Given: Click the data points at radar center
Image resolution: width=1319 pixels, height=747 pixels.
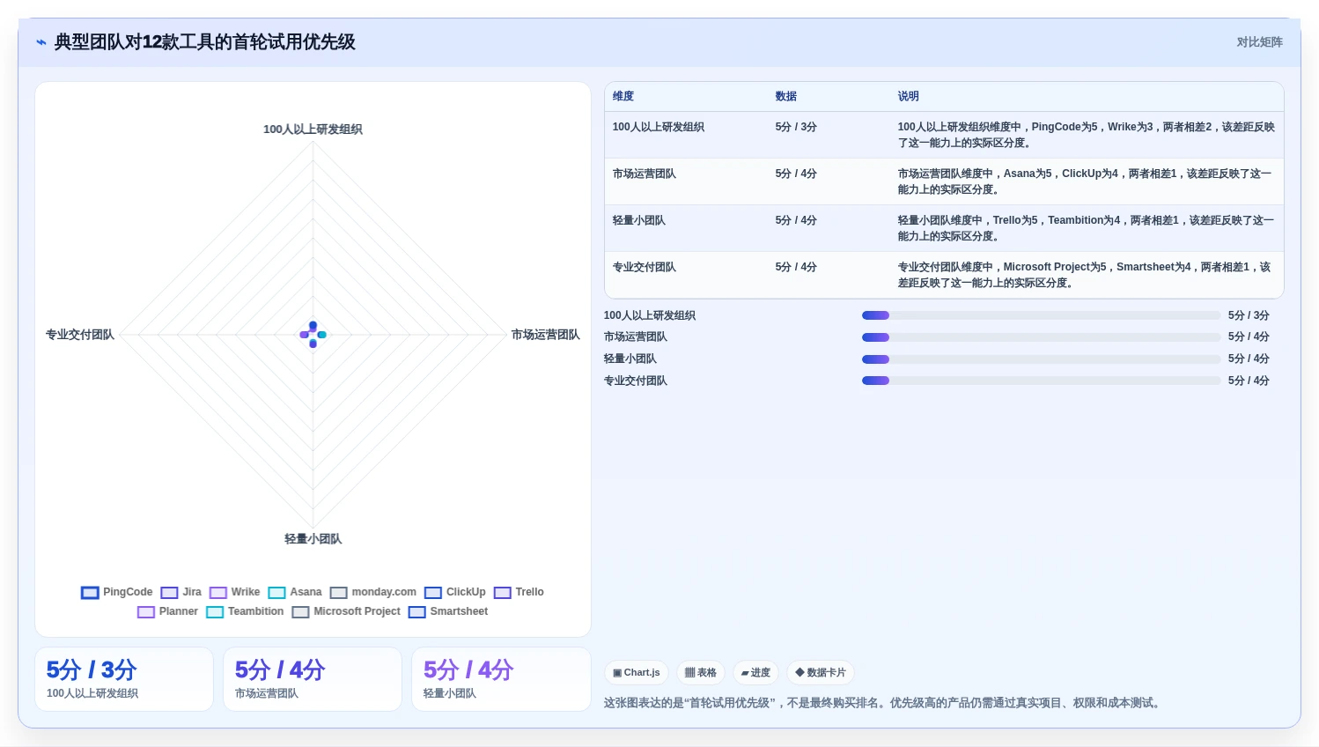Looking at the screenshot, I should (313, 335).
